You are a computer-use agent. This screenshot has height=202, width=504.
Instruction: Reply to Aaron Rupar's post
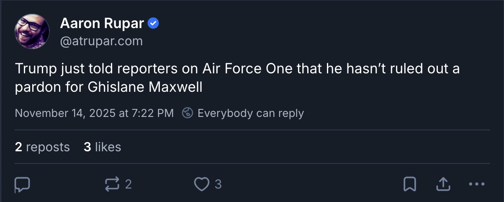(22, 184)
